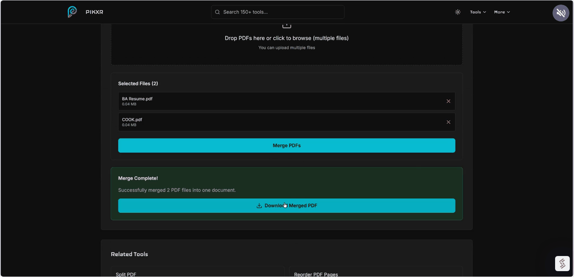The width and height of the screenshot is (574, 277).
Task: Click the search magnifier icon
Action: (217, 12)
